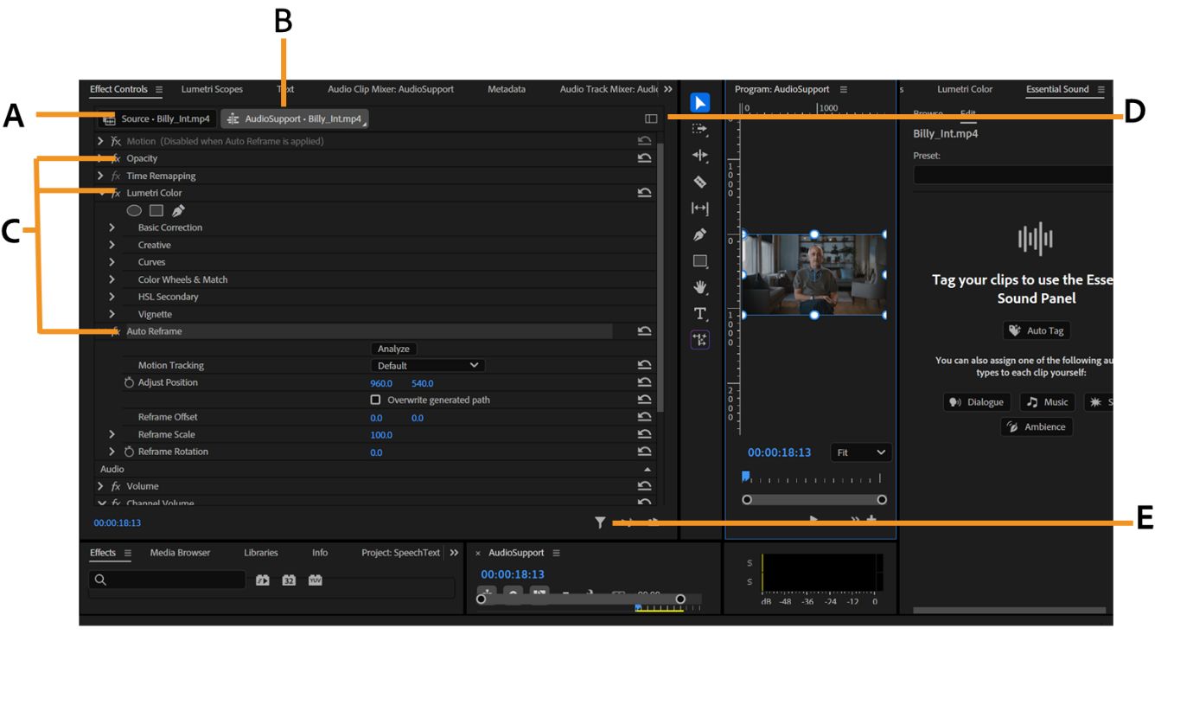This screenshot has width=1193, height=705.
Task: Expand the Basic Correction section
Action: (112, 228)
